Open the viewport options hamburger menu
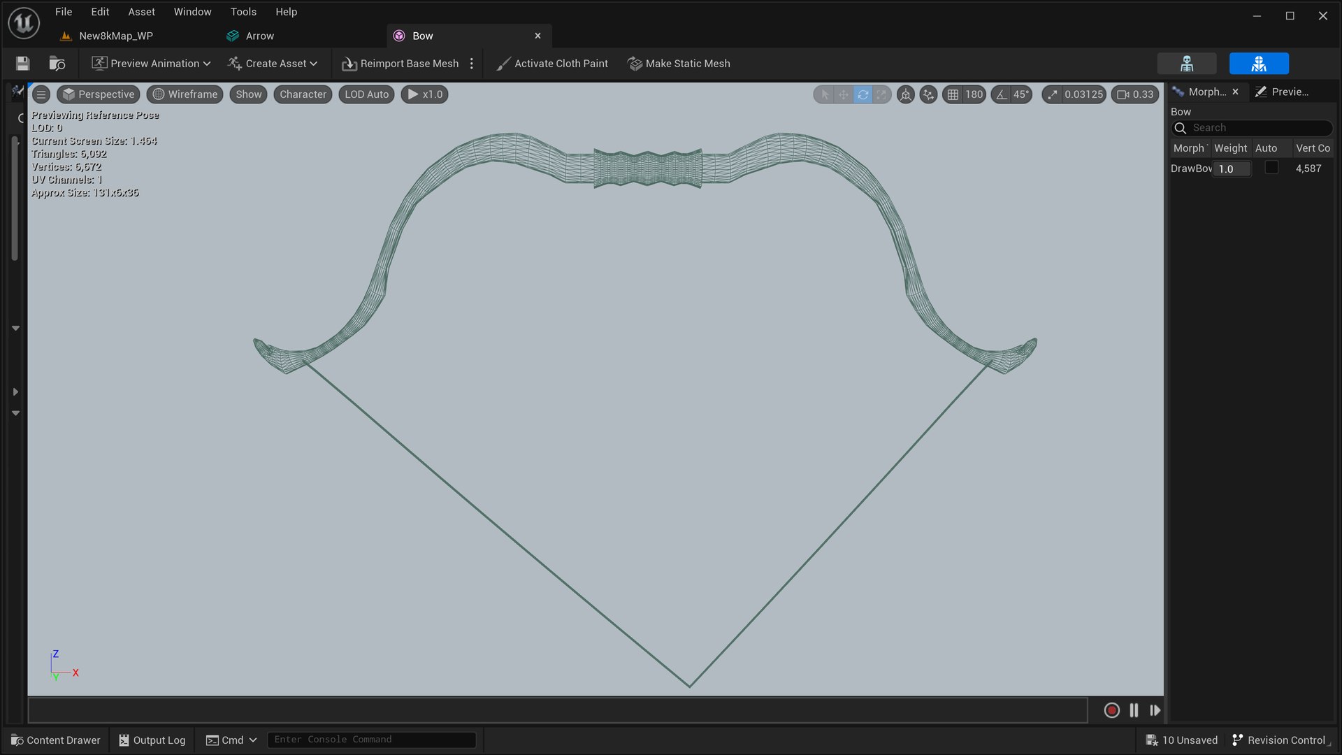The width and height of the screenshot is (1342, 755). coord(41,94)
